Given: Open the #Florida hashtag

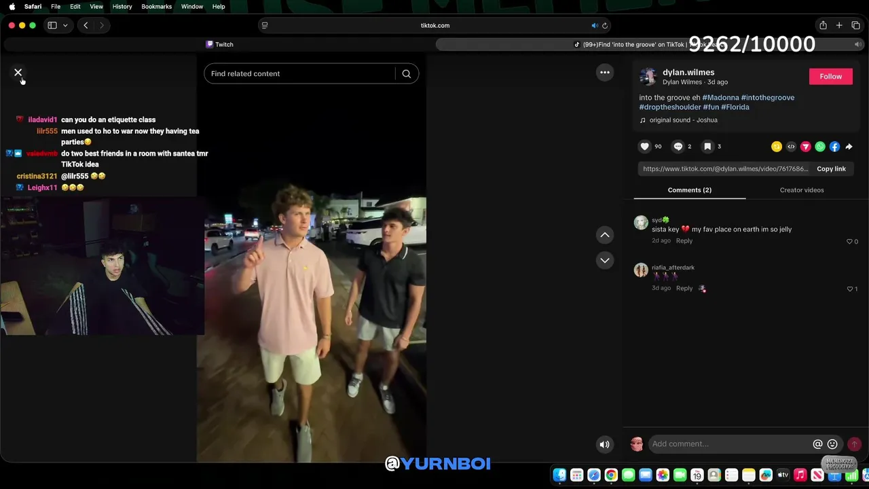Looking at the screenshot, I should coord(735,107).
